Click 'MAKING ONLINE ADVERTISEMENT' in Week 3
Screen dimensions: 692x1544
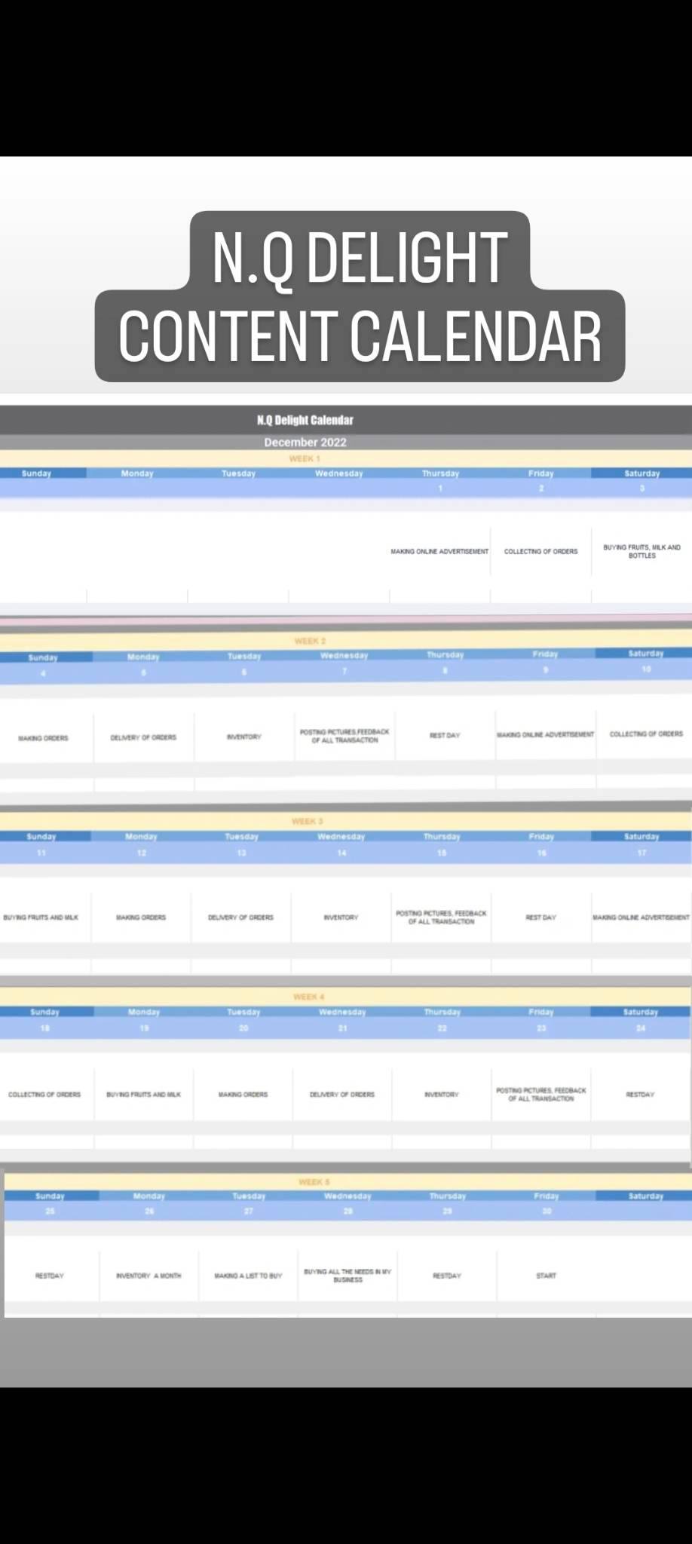[x=641, y=918]
